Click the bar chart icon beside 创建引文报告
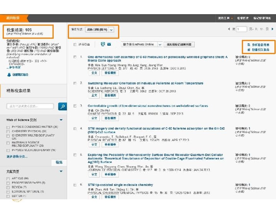 tap(249, 50)
